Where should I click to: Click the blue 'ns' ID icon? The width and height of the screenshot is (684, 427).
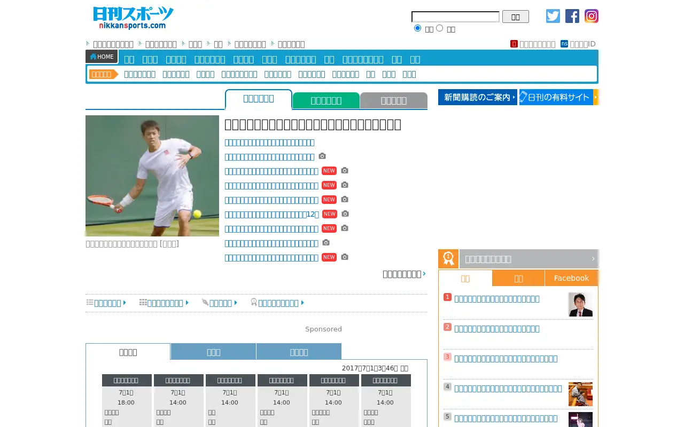[x=564, y=44]
